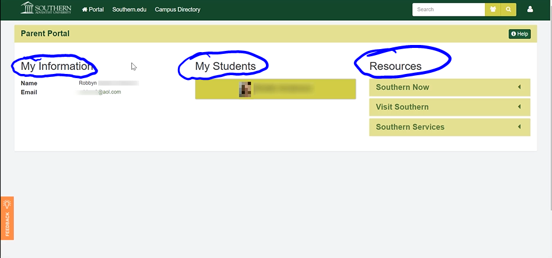Click the student's pixelated photo thumbnail
The image size is (552, 258).
245,89
